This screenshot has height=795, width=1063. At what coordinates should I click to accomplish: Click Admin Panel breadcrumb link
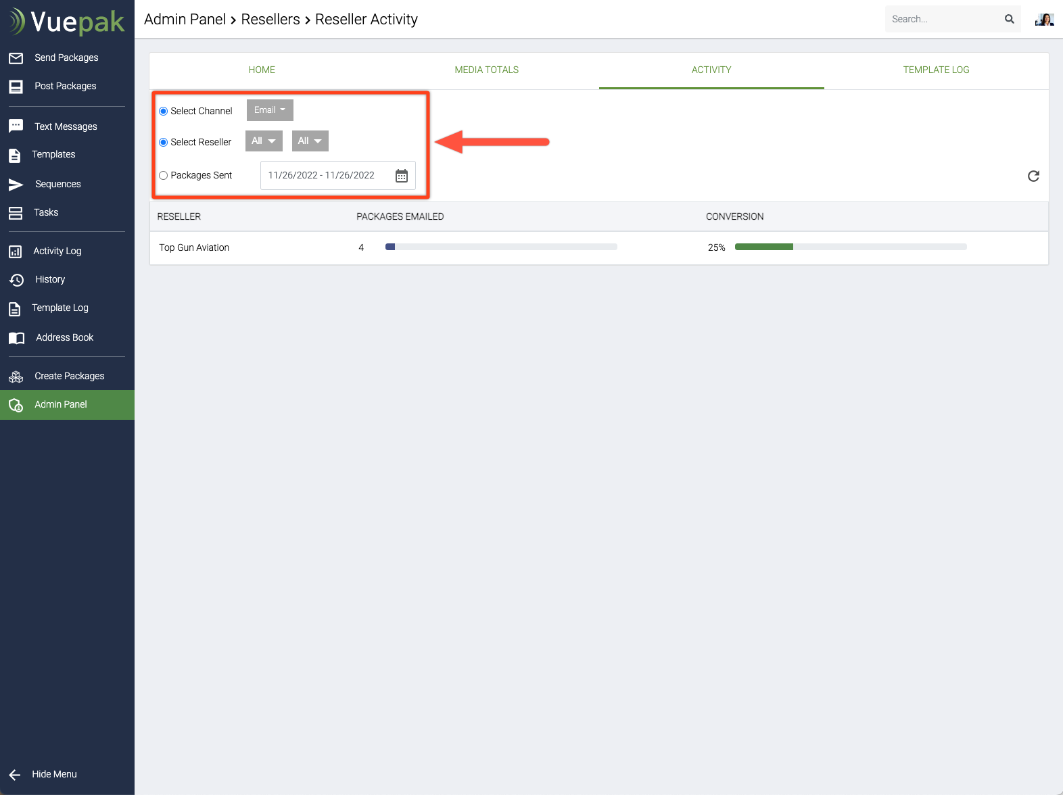pos(185,19)
